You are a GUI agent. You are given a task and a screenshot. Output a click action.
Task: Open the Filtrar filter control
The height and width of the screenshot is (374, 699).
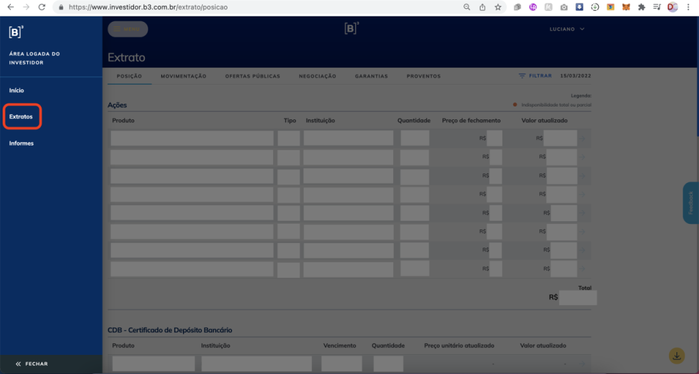tap(535, 76)
